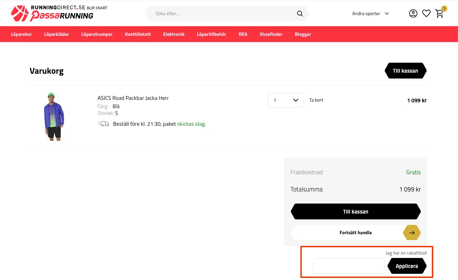Open the account profile icon
This screenshot has width=458, height=280.
tap(413, 13)
